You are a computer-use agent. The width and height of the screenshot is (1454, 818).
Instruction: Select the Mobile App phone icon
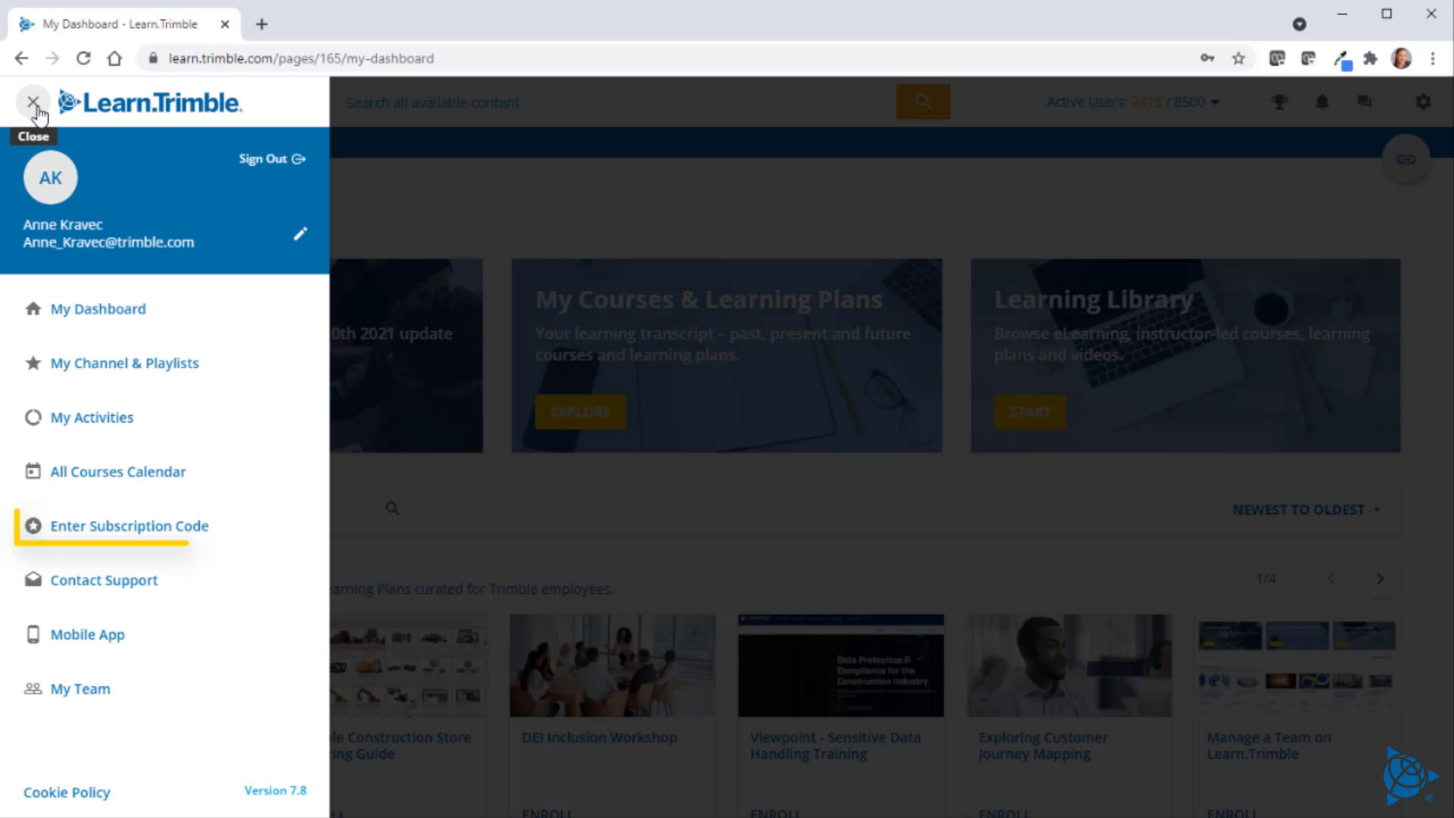pos(33,634)
